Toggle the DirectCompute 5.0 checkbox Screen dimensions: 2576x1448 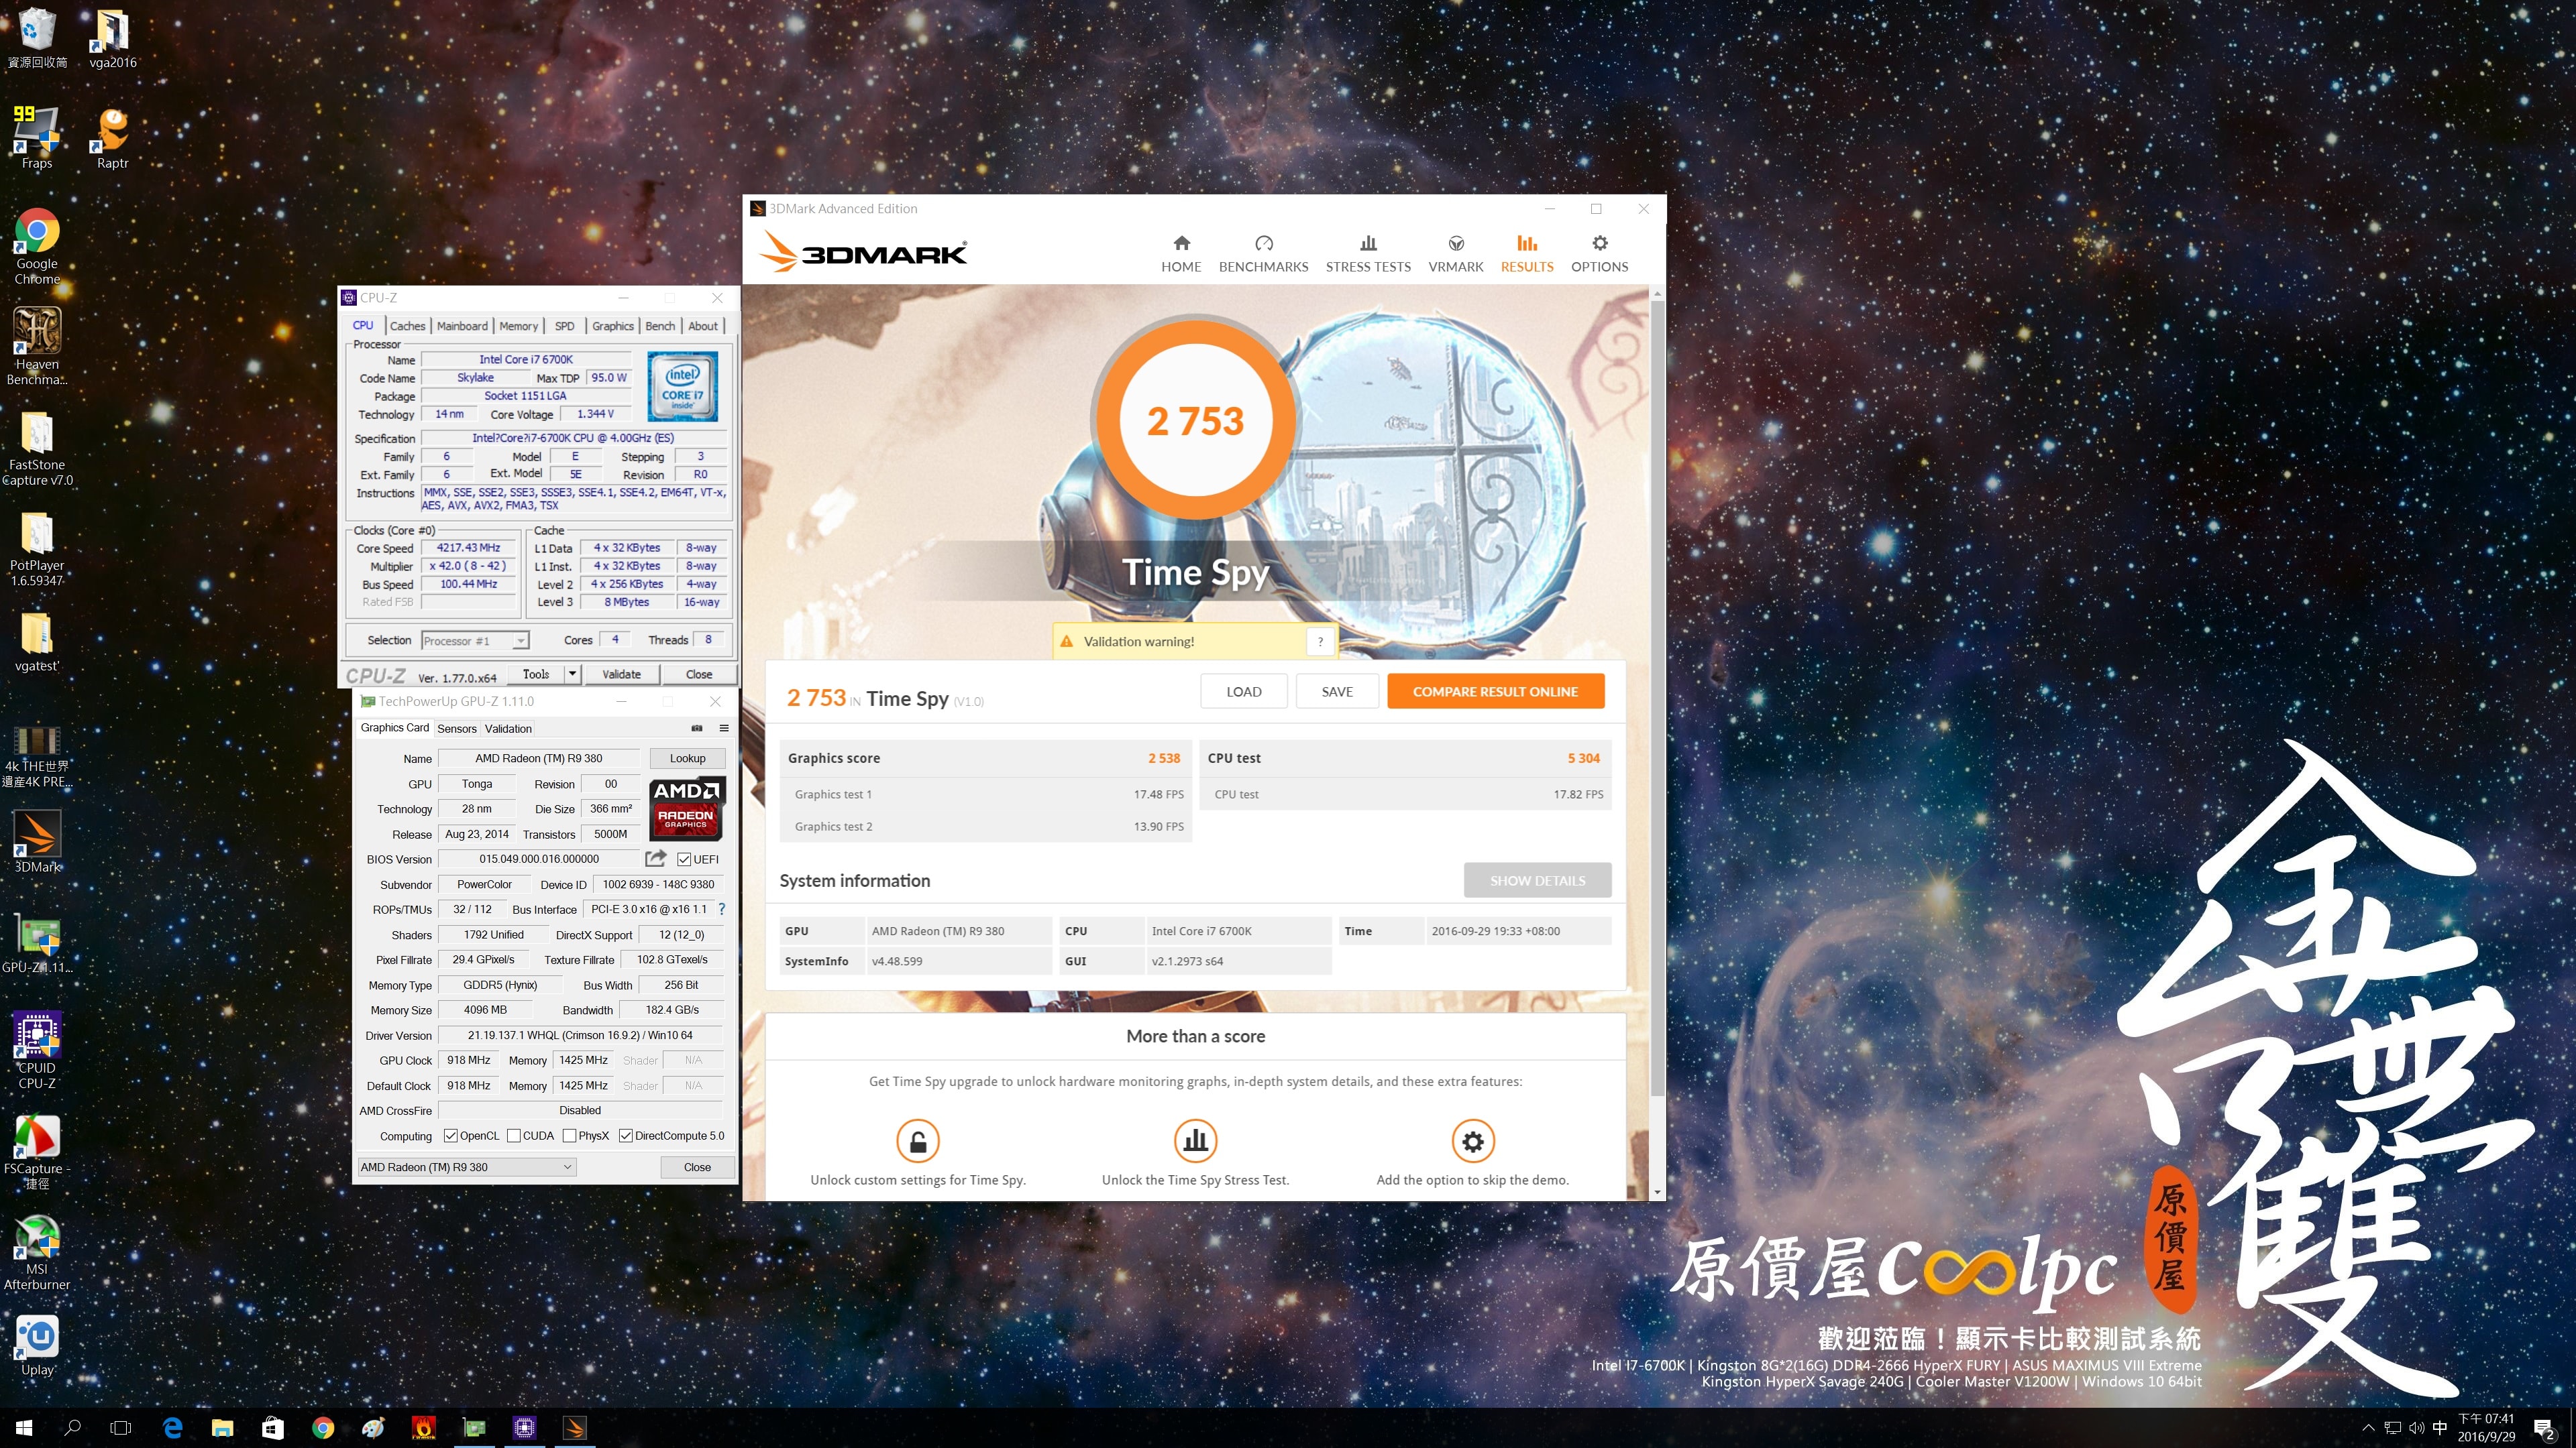coord(626,1136)
